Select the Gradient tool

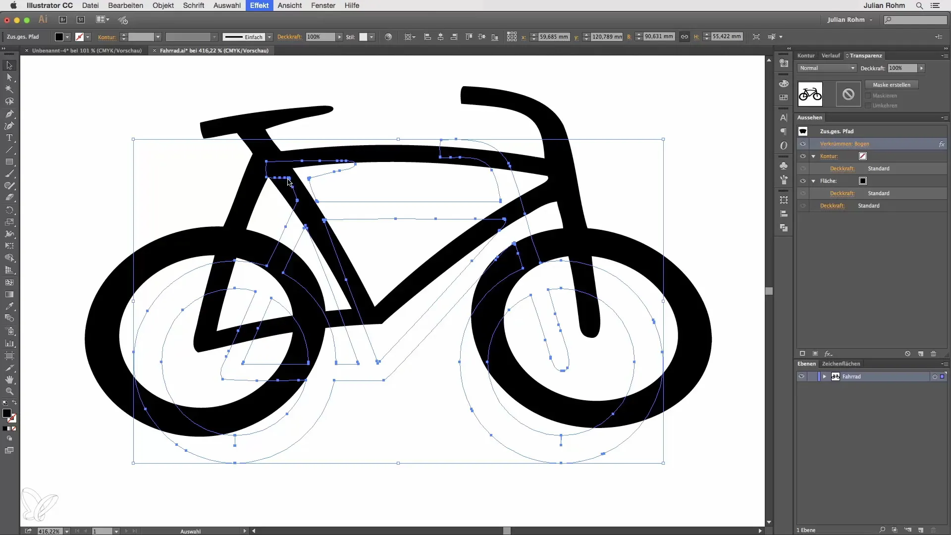point(9,294)
